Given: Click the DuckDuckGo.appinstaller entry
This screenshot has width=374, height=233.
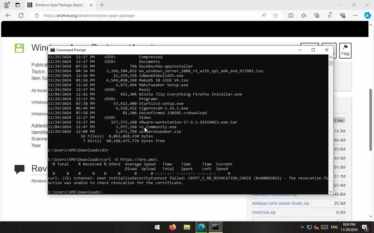Looking at the screenshot, I should coord(166,66).
